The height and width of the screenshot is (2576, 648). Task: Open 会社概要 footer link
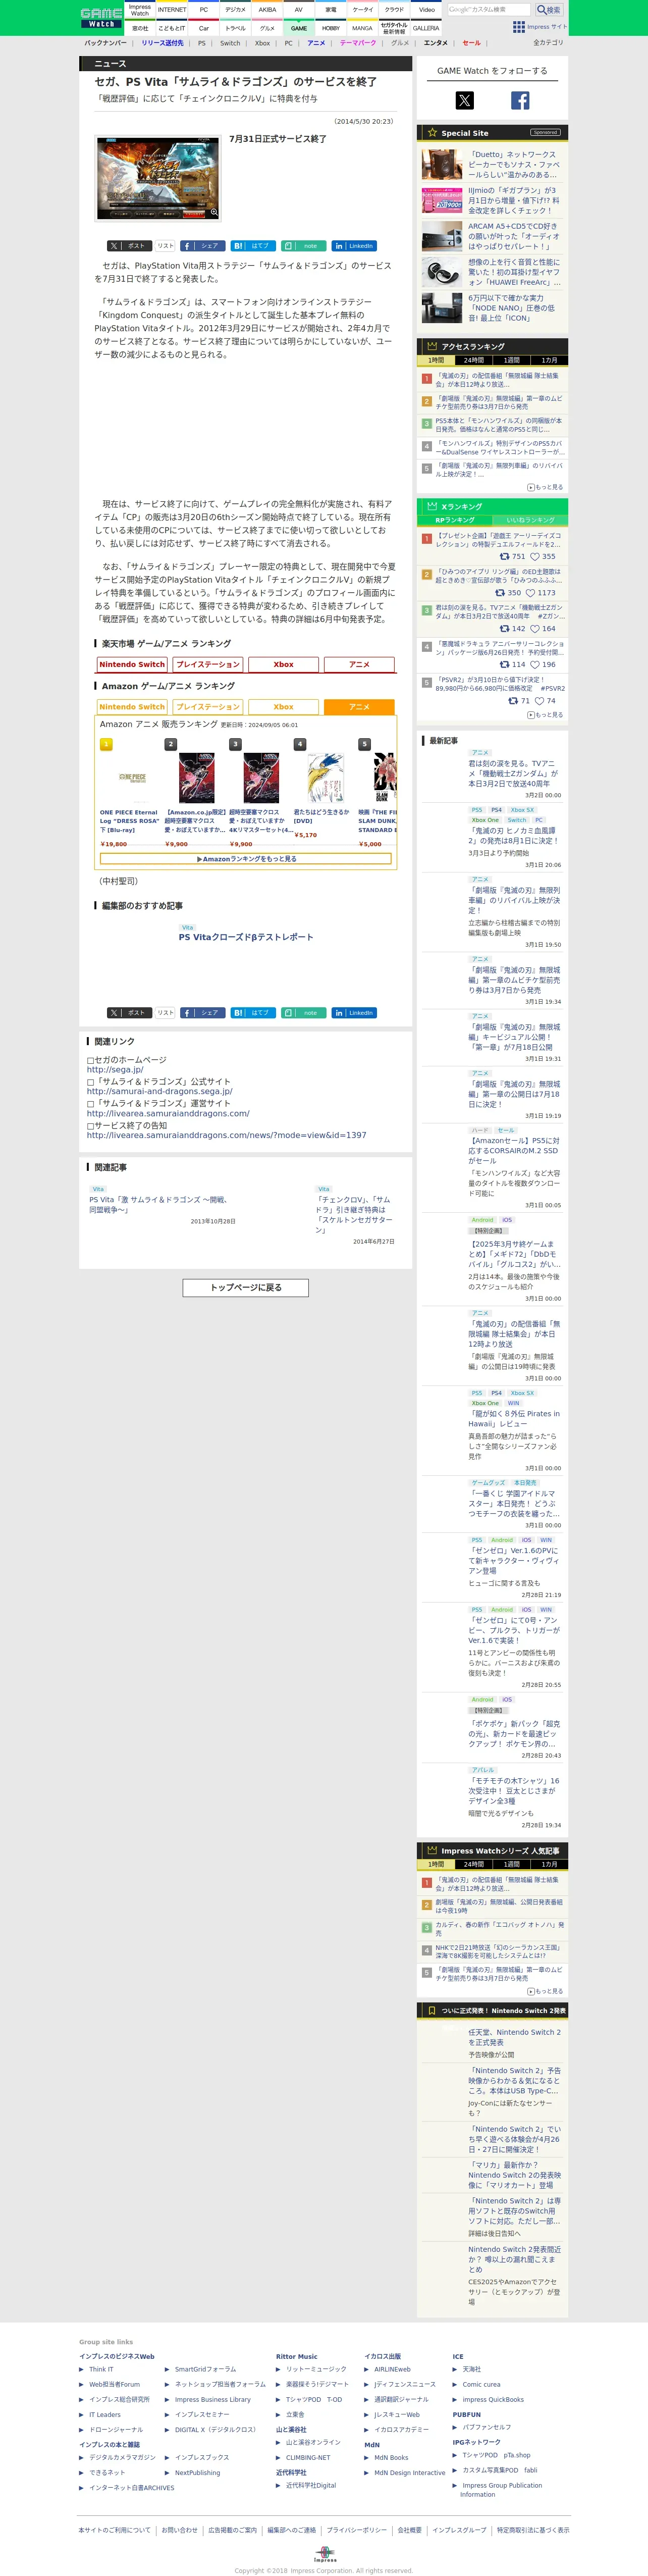tap(409, 2530)
